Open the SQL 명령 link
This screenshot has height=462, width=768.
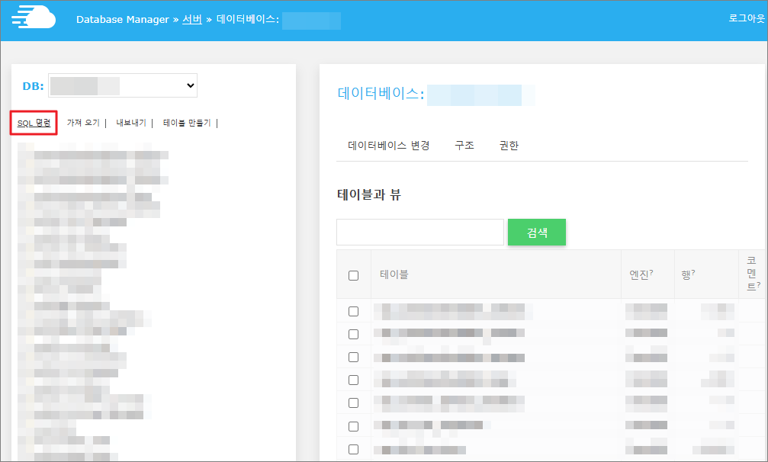click(34, 123)
